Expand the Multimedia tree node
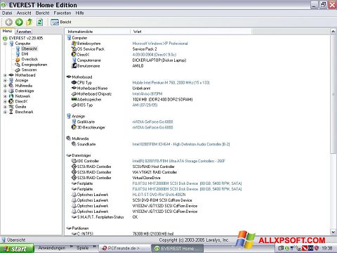Screen dimensions: 337x253 (x=5, y=86)
